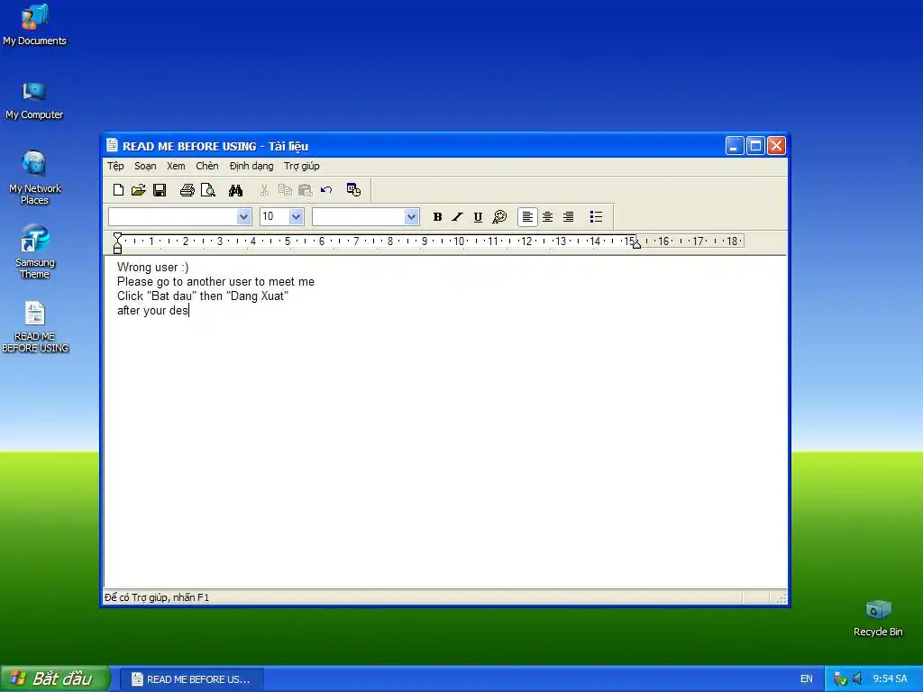Open the Trợ giúp menu
This screenshot has height=692, width=923.
point(301,166)
